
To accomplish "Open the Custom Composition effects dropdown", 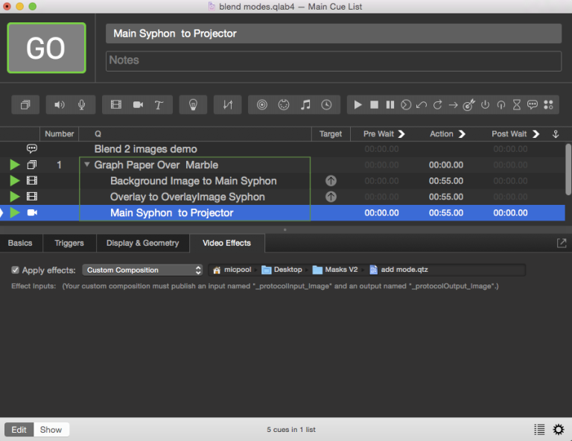I will [142, 270].
